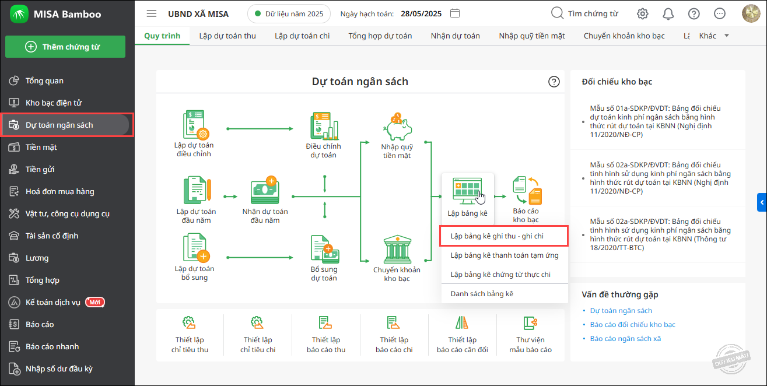Expand the Khác tab dropdown
The image size is (767, 386).
click(x=714, y=36)
